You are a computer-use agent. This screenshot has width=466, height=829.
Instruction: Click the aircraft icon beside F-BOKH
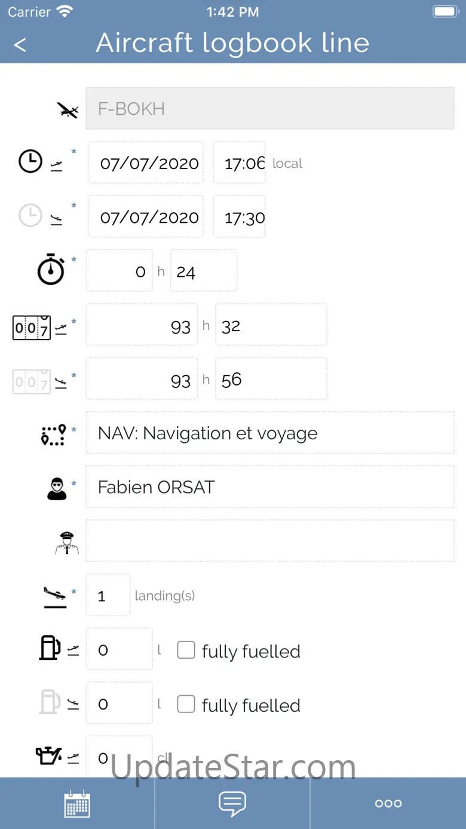[68, 110]
